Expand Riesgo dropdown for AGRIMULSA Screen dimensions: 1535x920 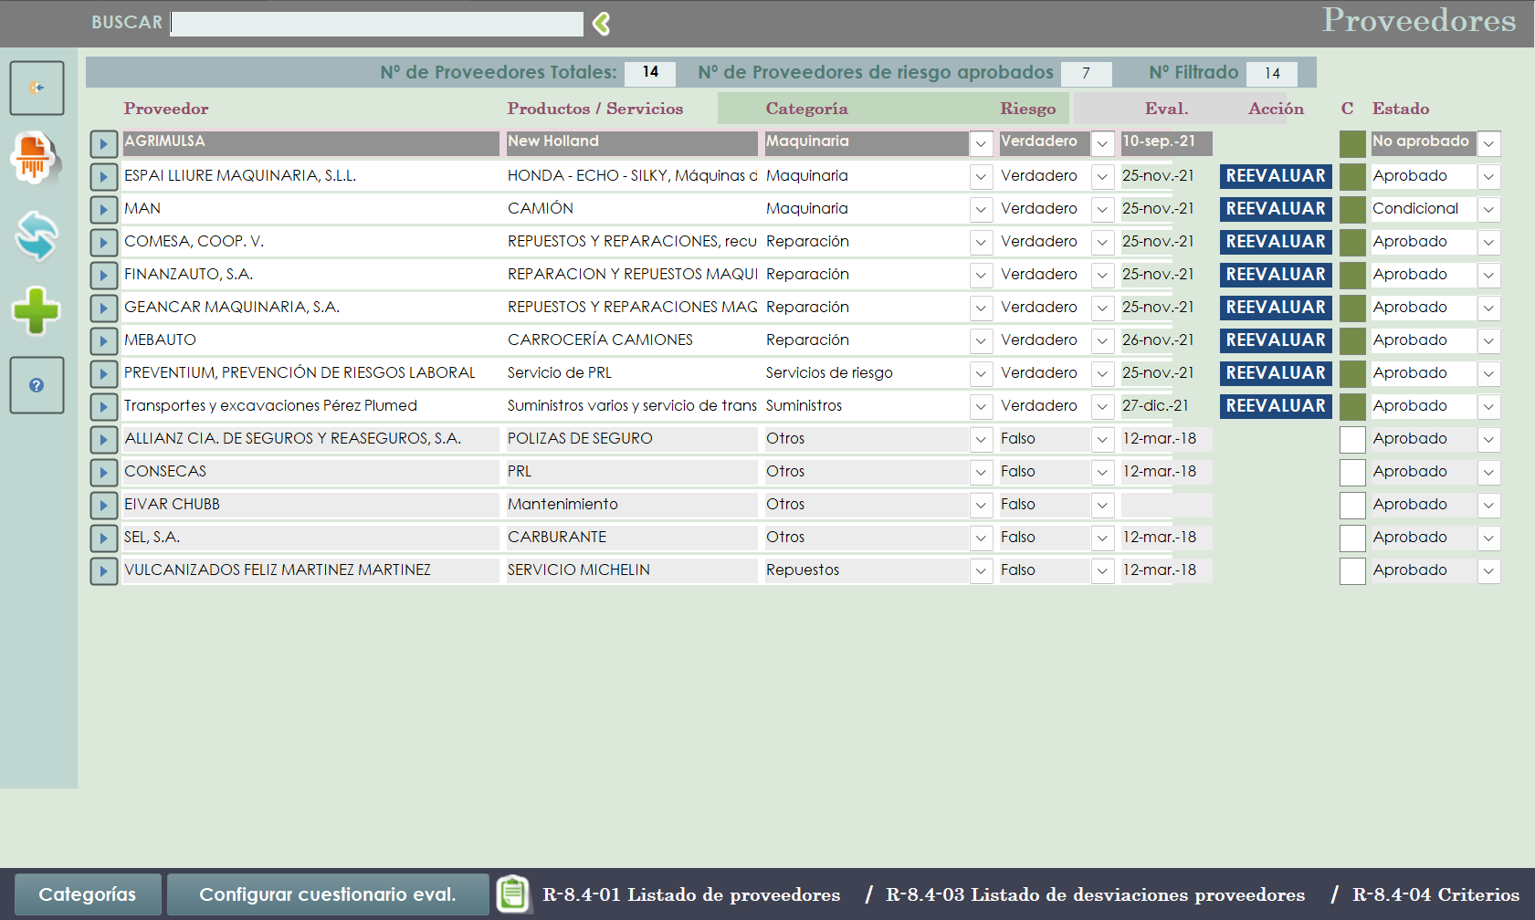1102,143
